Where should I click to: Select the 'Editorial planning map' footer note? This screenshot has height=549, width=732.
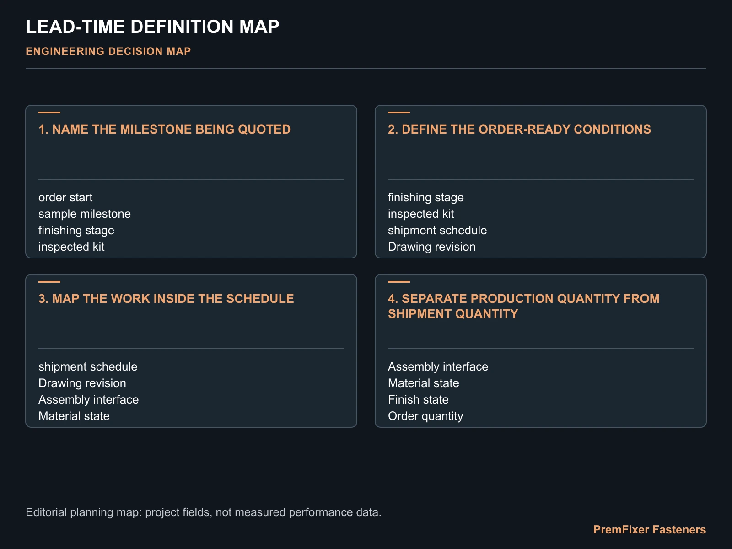click(204, 512)
